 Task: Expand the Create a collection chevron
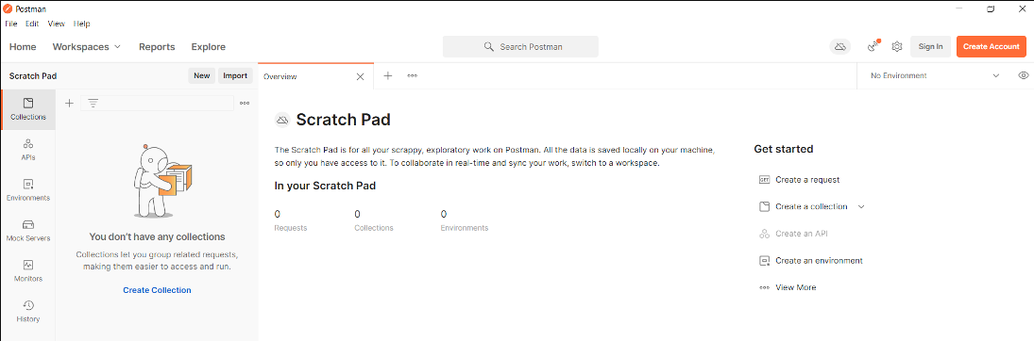point(860,206)
